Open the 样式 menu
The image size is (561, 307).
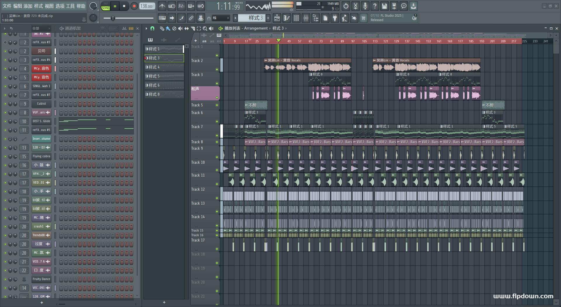coord(38,6)
